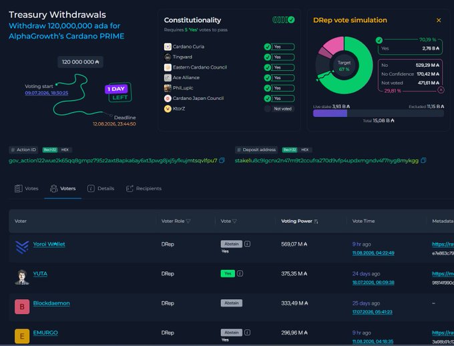Screen dimensions: 454x346
Task: Show info for EMURGO's Abstain vote
Action: coord(247,333)
